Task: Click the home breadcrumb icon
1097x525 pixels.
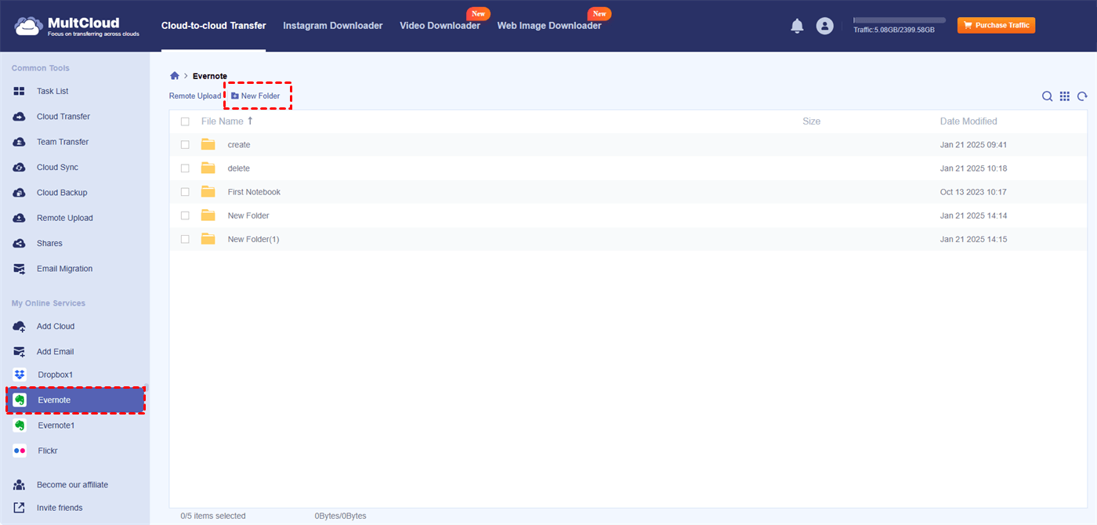Action: 175,76
